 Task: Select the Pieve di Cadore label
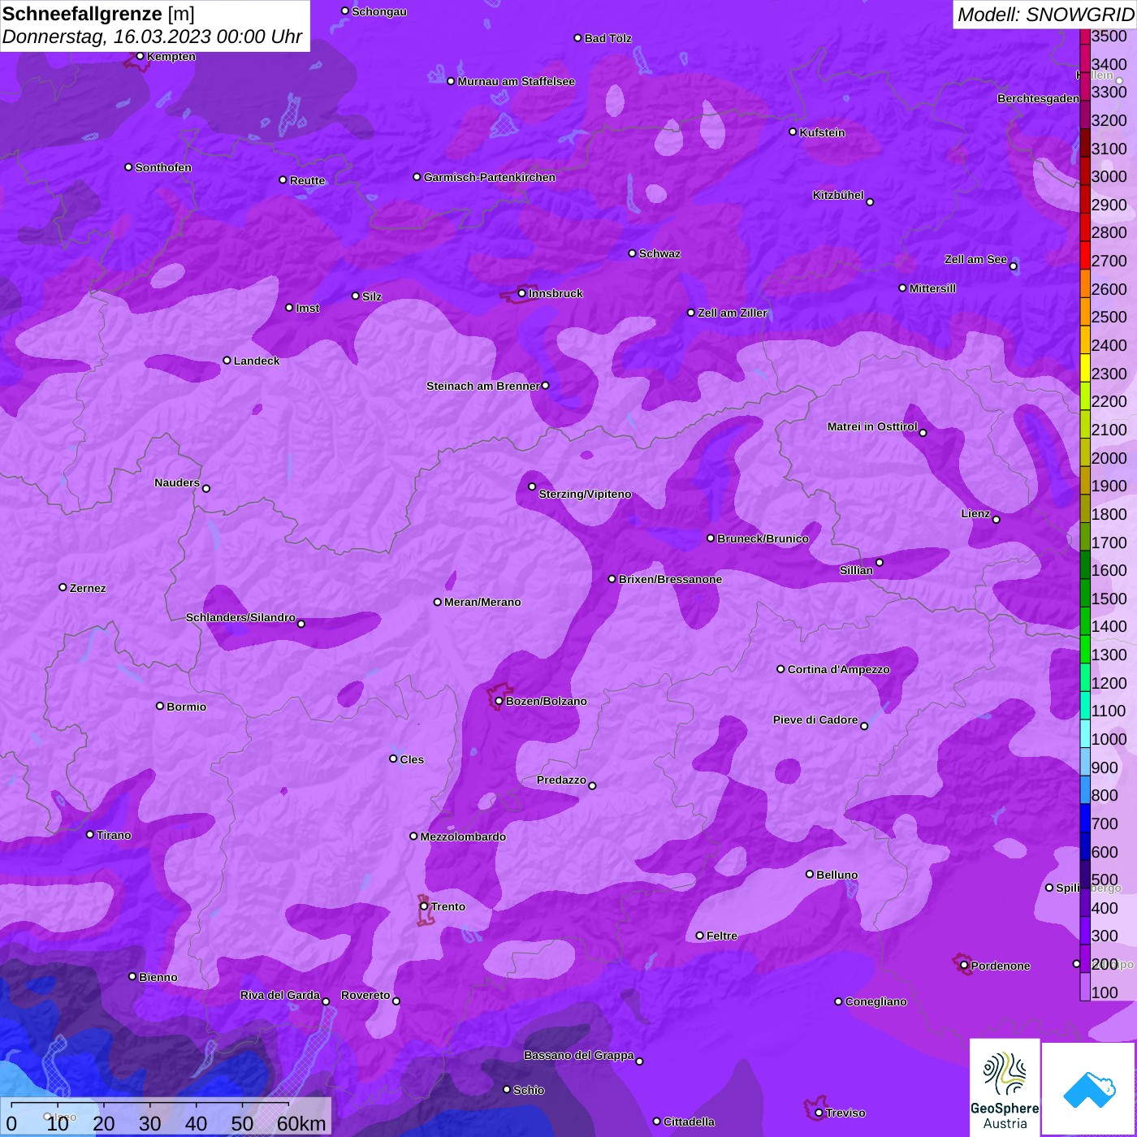815,720
